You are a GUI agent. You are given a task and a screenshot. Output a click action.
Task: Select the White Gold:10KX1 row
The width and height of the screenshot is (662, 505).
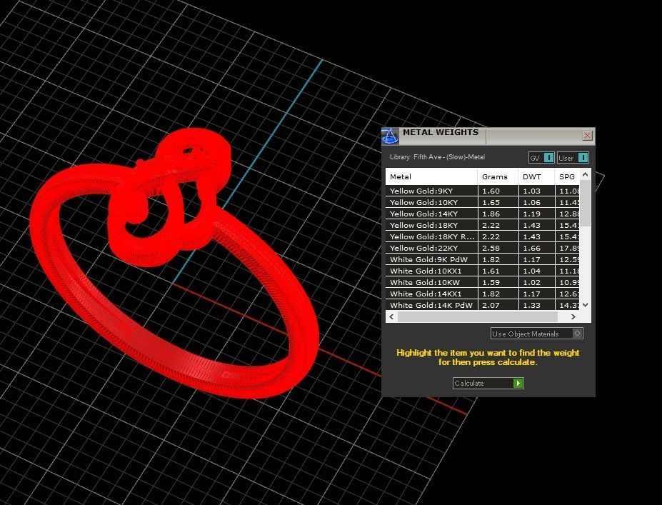pos(483,271)
